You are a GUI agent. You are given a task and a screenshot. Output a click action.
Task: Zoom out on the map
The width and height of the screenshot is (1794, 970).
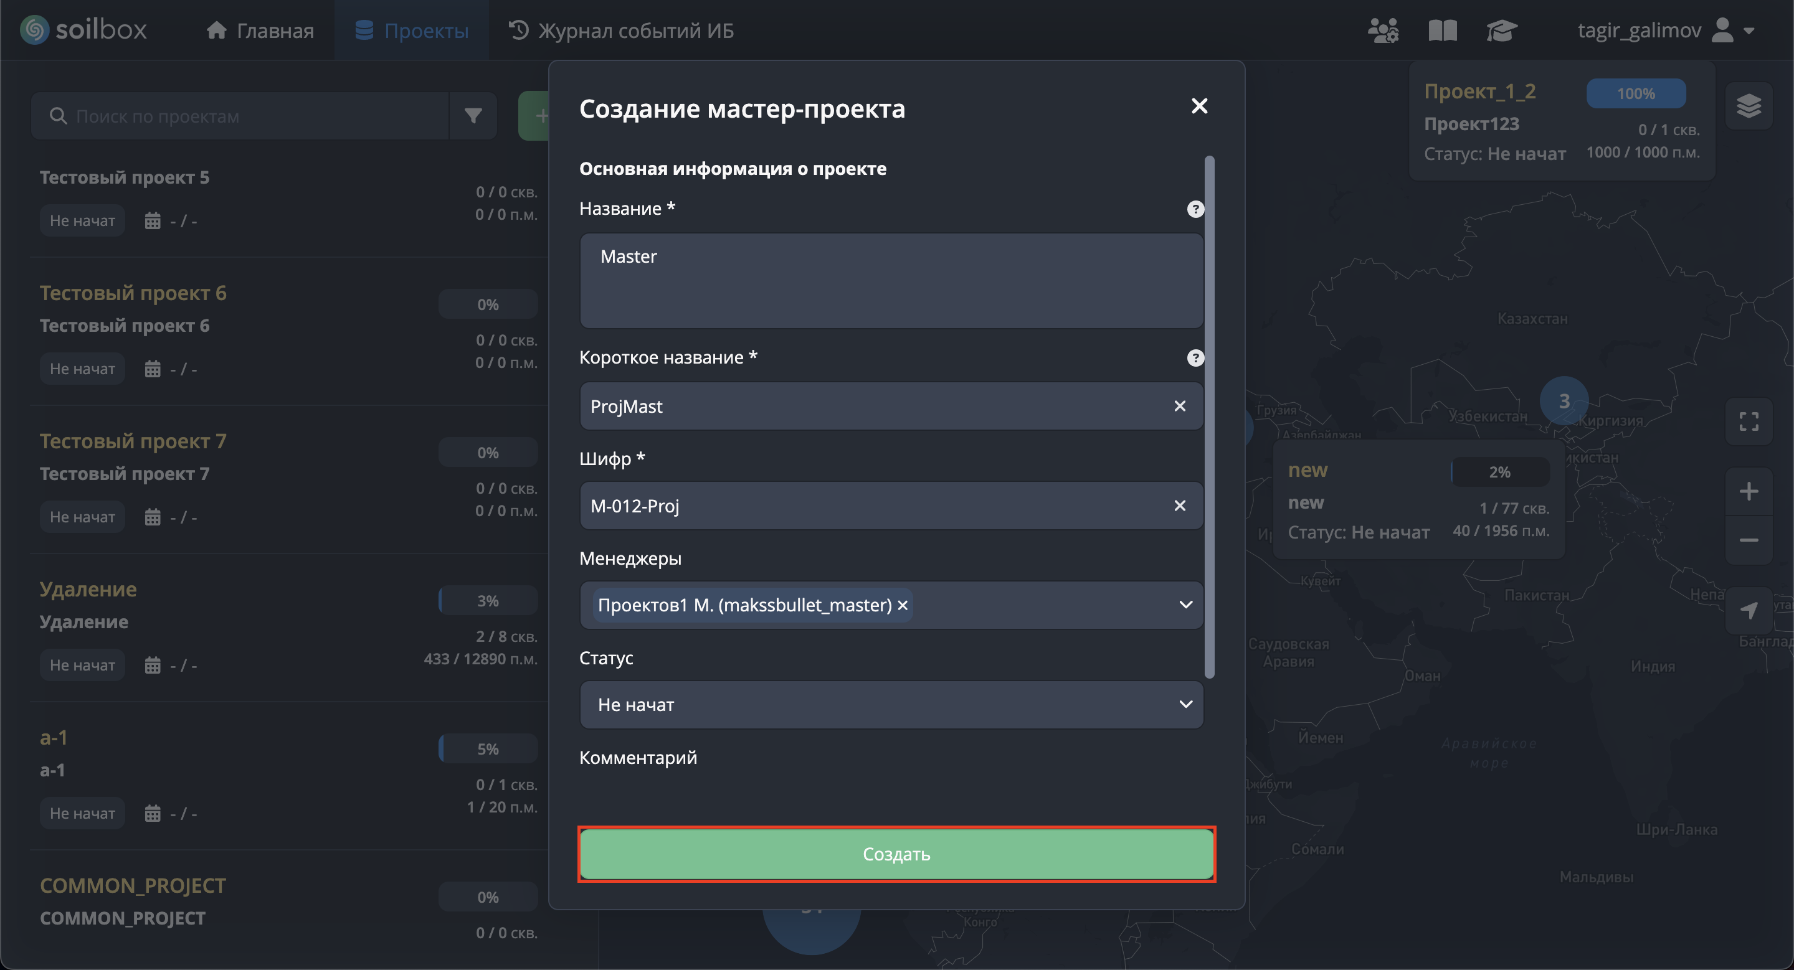(x=1748, y=540)
